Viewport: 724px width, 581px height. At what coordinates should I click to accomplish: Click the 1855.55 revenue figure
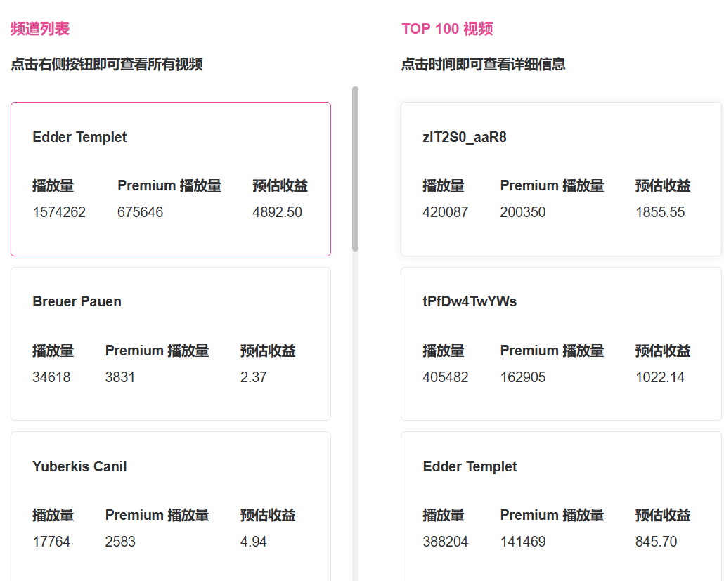(659, 212)
